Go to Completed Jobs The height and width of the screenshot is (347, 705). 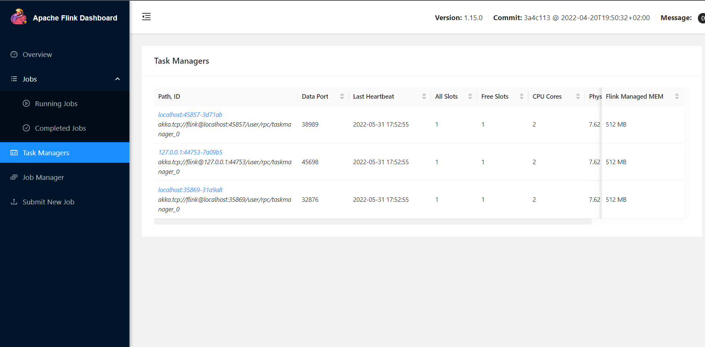[x=65, y=128]
